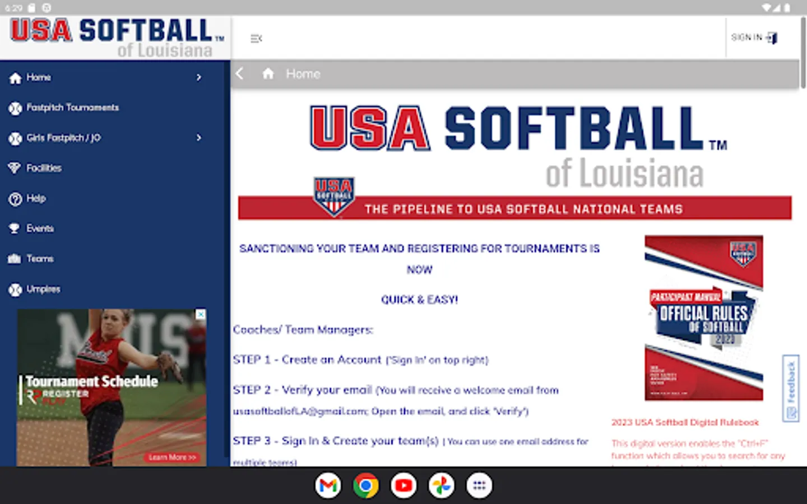Screen dimensions: 807x504
Task: Launch Chrome from the dock
Action: [365, 485]
